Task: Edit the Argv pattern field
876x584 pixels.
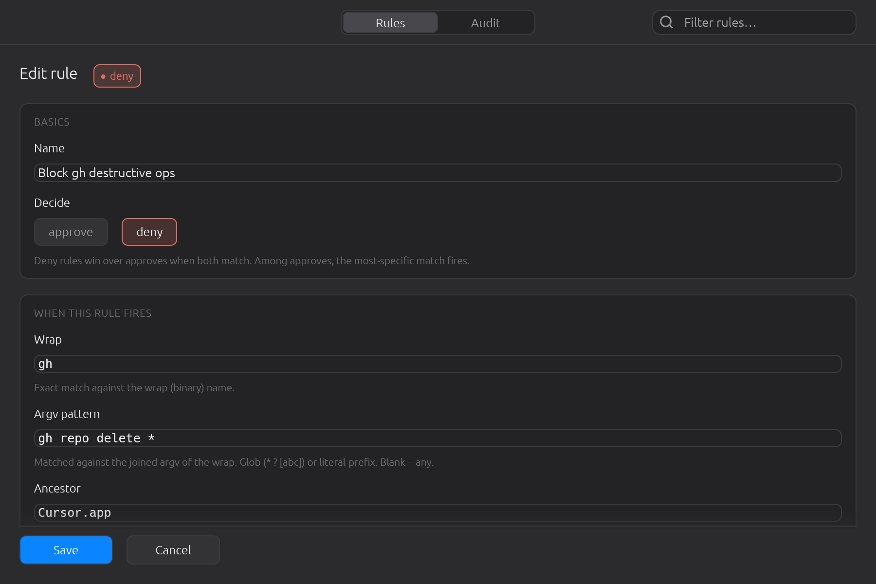Action: tap(438, 438)
